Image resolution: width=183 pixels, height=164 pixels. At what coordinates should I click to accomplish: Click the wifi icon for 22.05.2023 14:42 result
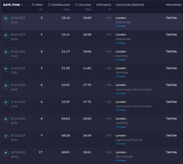tap(6, 52)
